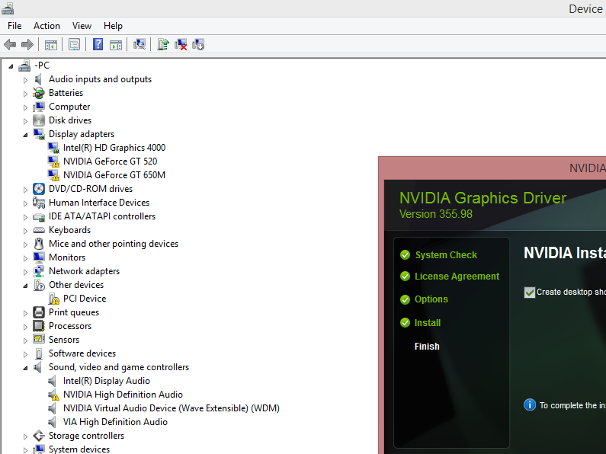
Task: Open the Properties toolbar icon
Action: (x=74, y=45)
